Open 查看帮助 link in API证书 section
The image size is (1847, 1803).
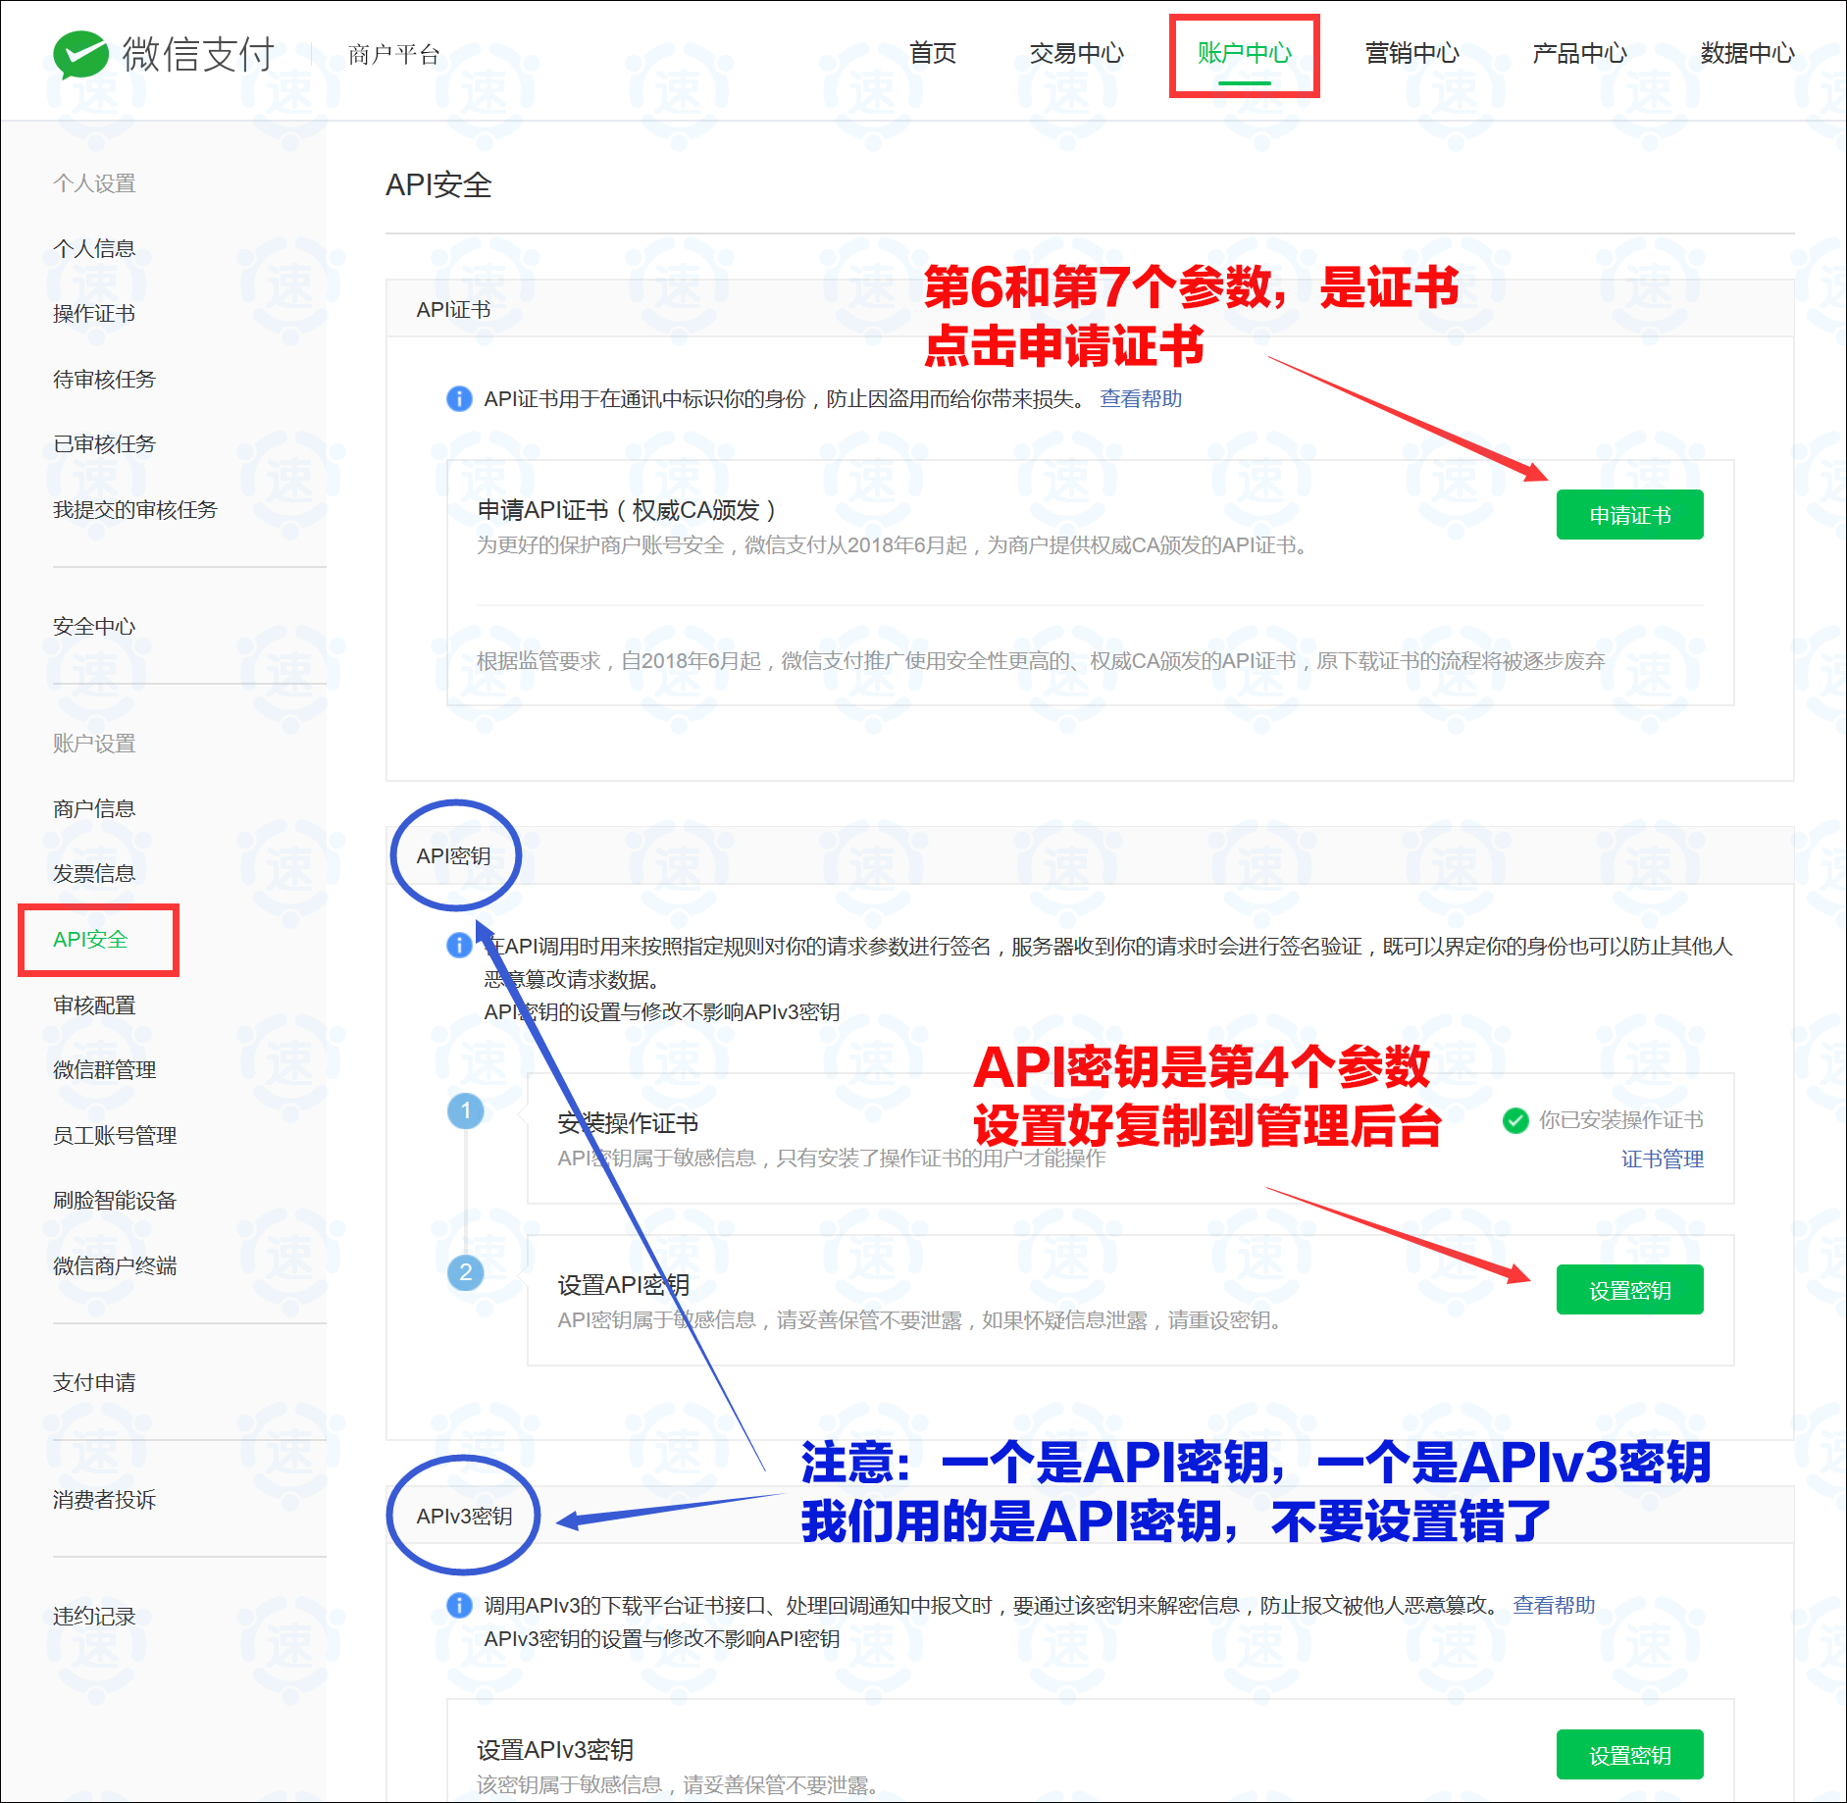coord(1141,399)
